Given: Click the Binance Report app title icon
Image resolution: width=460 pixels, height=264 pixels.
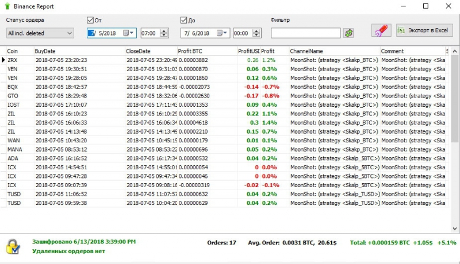Looking at the screenshot, I should click(7, 6).
